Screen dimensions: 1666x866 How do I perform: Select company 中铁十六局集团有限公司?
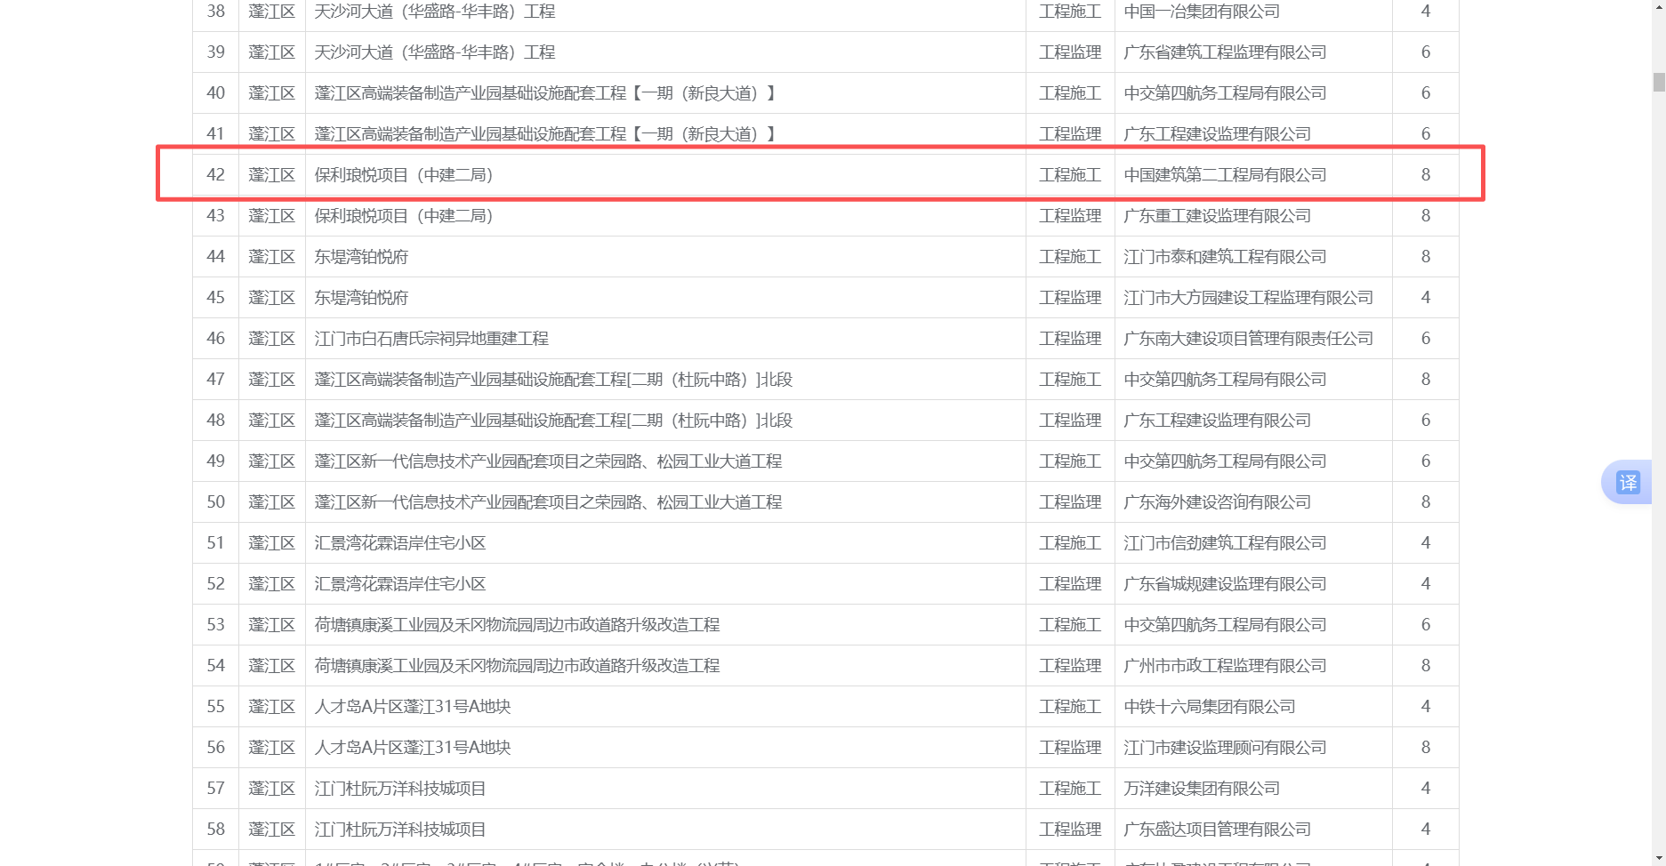pyautogui.click(x=1210, y=707)
